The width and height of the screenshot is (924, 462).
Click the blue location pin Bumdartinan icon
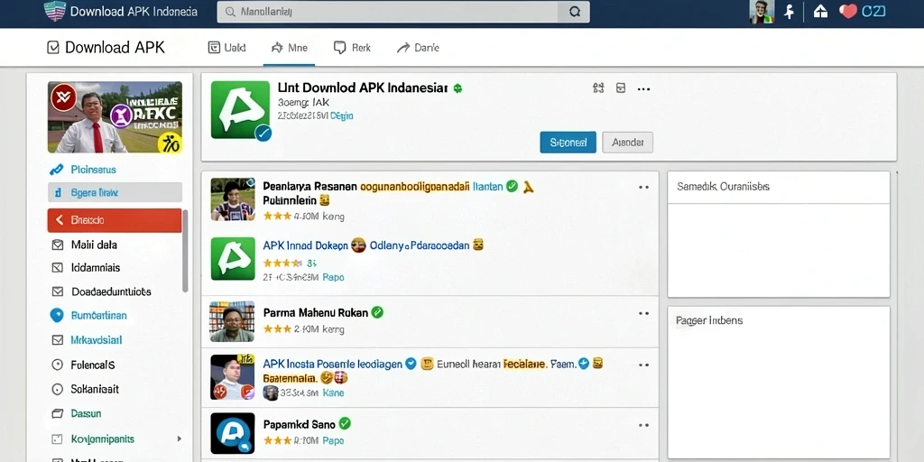click(57, 315)
